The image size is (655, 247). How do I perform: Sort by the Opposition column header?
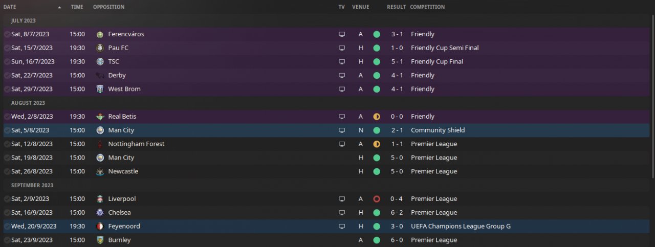(x=108, y=7)
